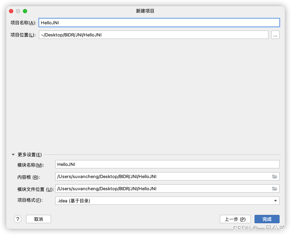Viewport: 291px width, 235px height.
Task: Click the 完成 button
Action: click(x=267, y=219)
